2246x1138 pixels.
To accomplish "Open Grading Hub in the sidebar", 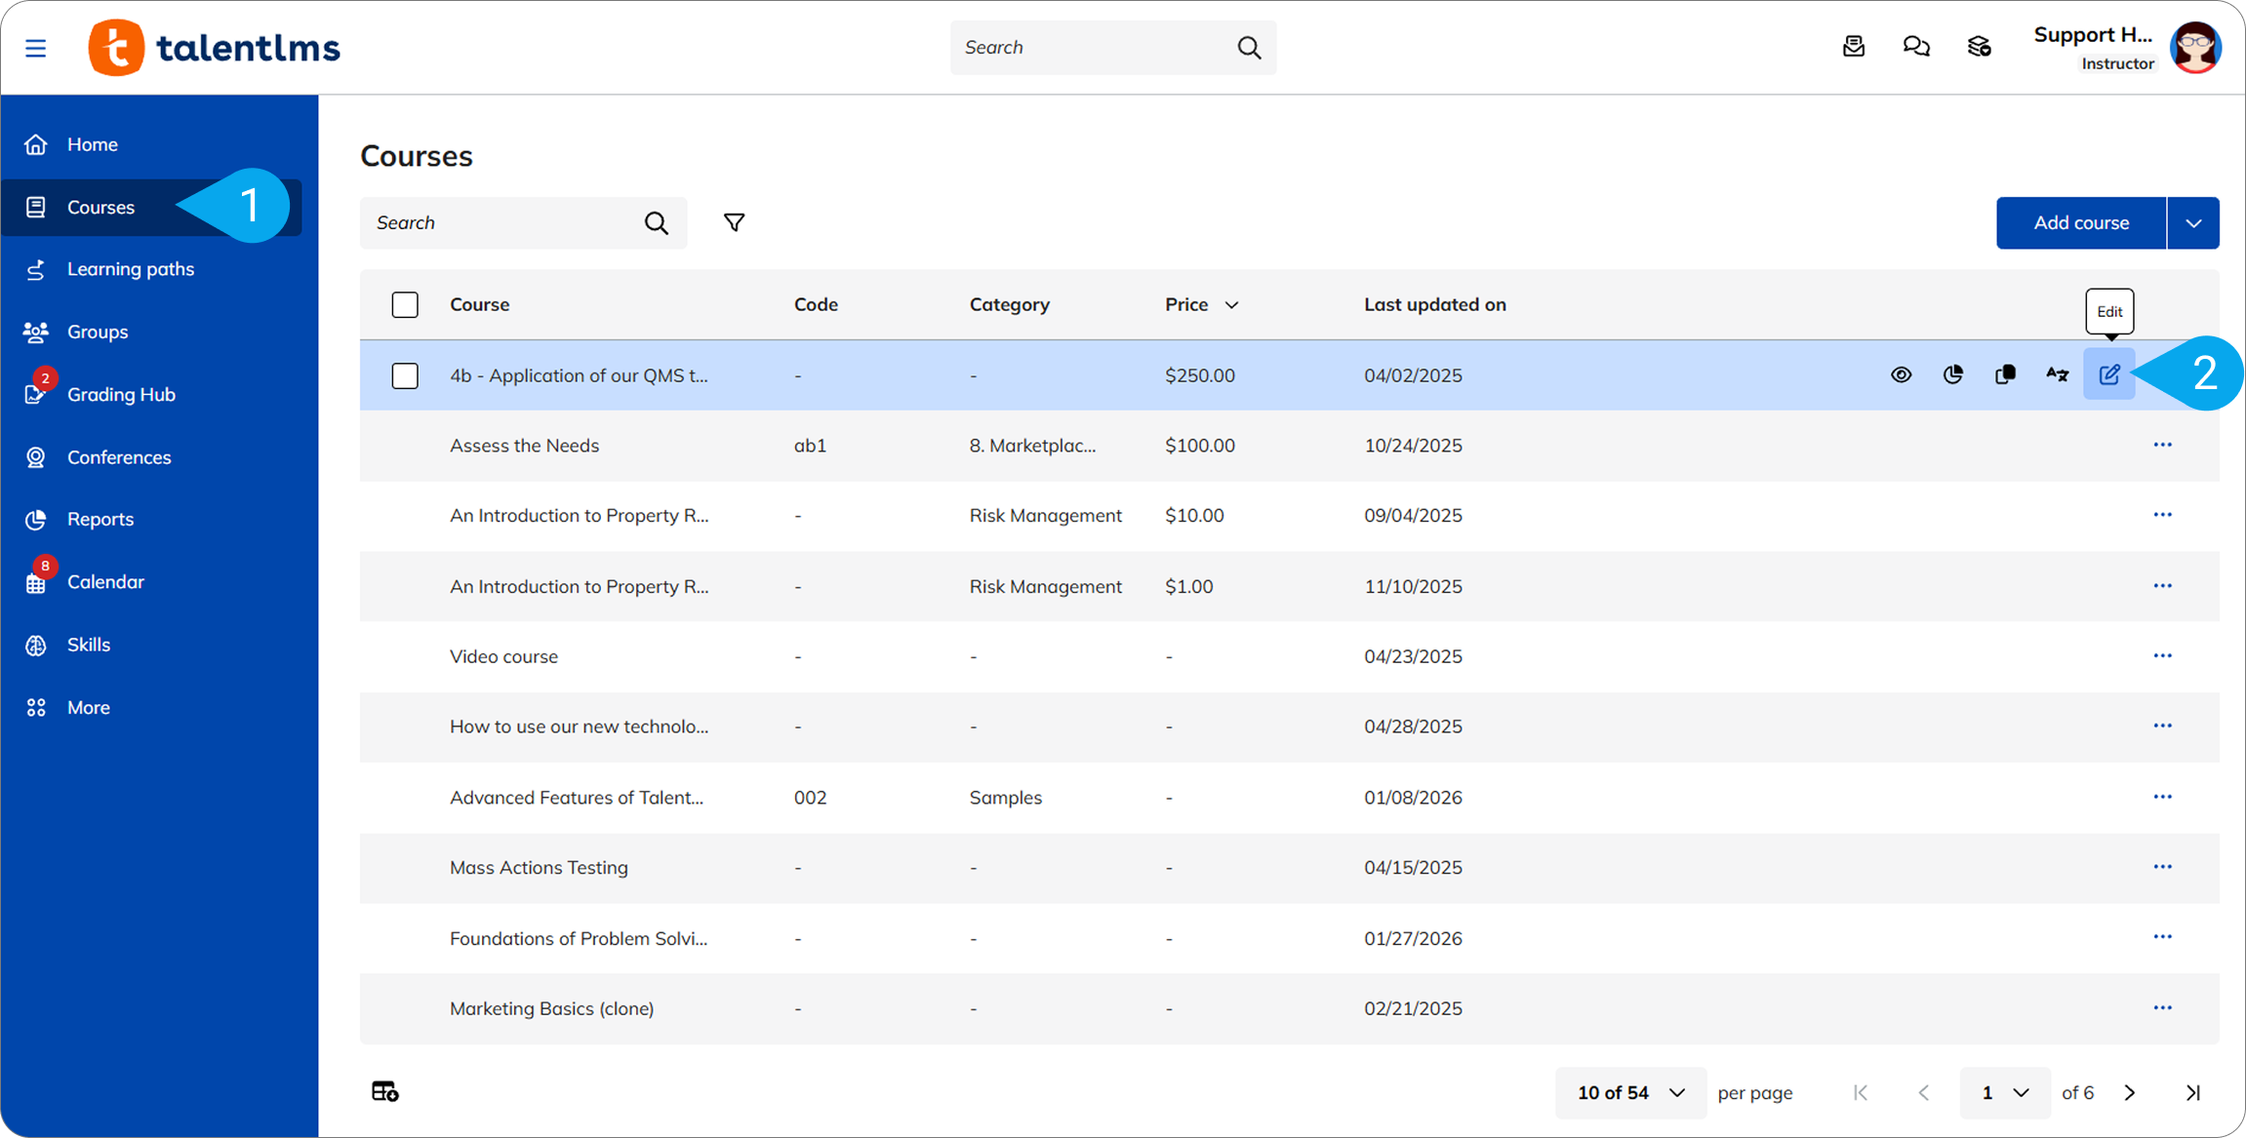I will click(x=121, y=394).
